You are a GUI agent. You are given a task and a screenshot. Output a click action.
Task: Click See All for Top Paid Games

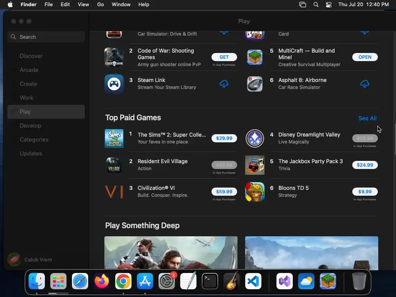(367, 118)
